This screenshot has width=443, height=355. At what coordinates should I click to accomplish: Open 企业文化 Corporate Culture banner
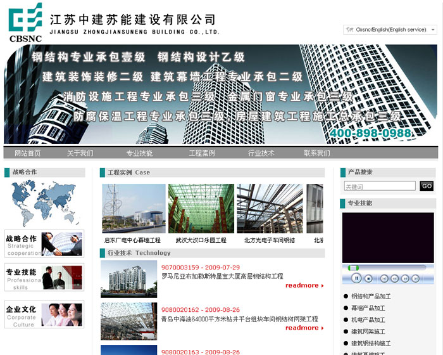click(x=44, y=314)
